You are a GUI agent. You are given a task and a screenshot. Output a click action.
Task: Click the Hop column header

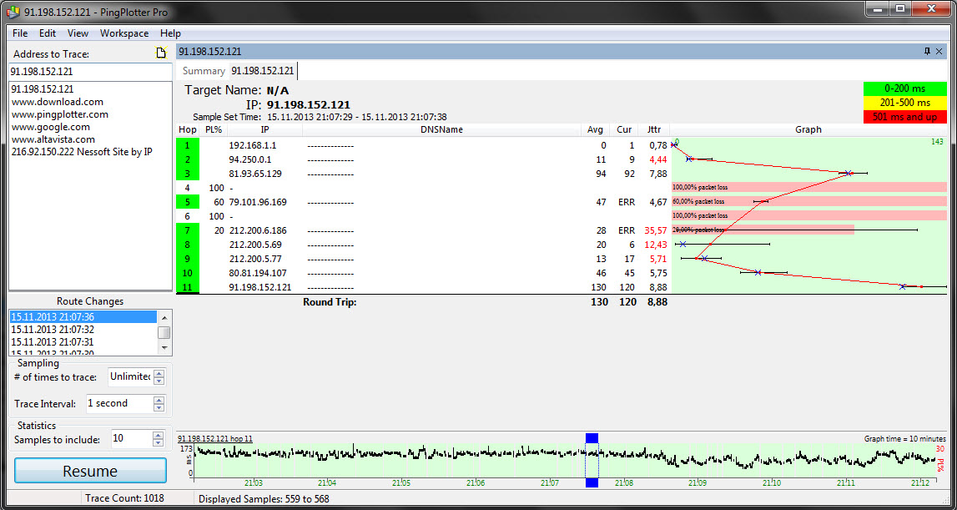pos(188,129)
